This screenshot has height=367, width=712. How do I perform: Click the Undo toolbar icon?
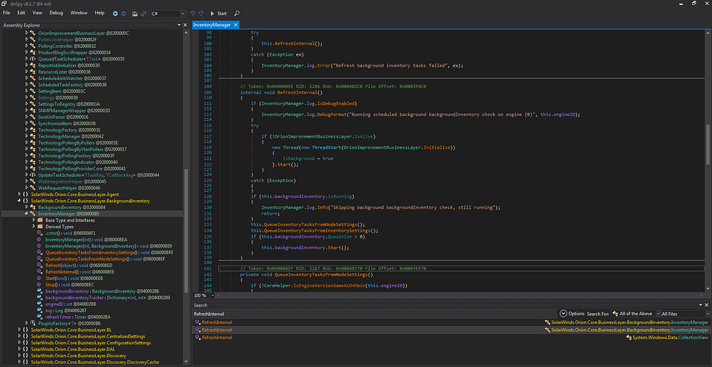[193, 14]
